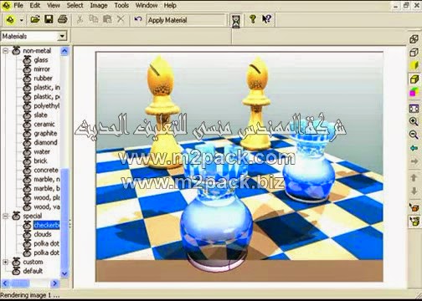Click the context help pointer icon

point(266,19)
